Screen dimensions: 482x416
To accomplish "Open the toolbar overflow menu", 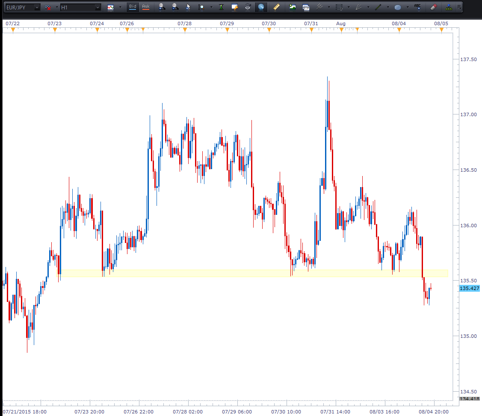I will tap(459, 7).
